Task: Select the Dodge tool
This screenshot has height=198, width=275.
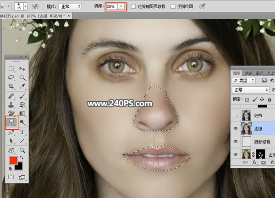Action: pos(22,122)
